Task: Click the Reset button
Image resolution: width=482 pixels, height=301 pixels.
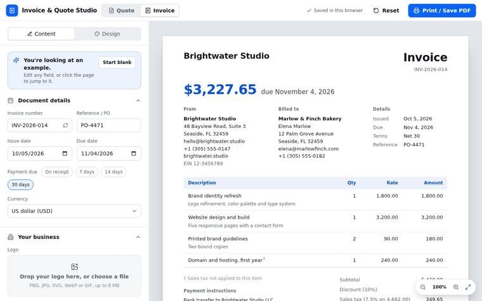Action: [386, 10]
